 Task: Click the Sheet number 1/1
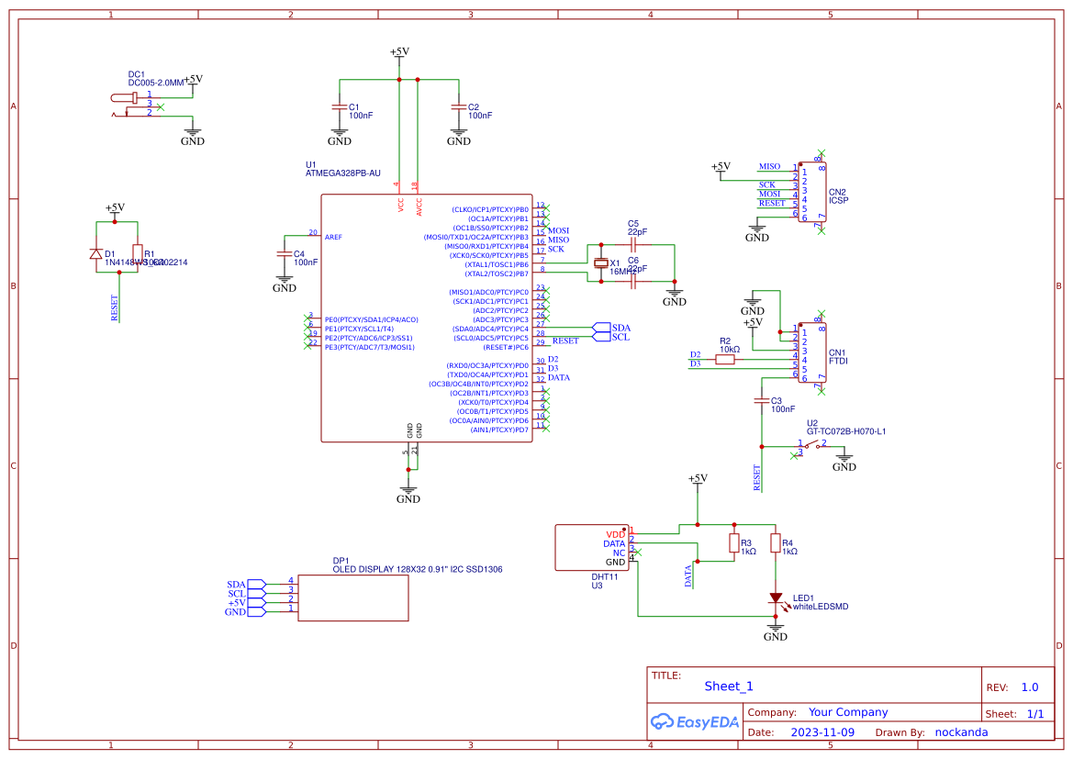(1035, 714)
